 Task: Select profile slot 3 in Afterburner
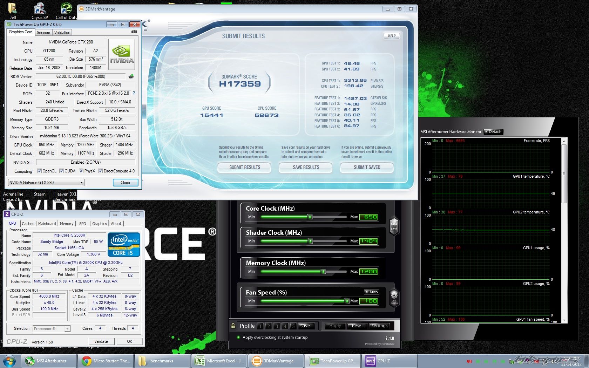pos(277,326)
